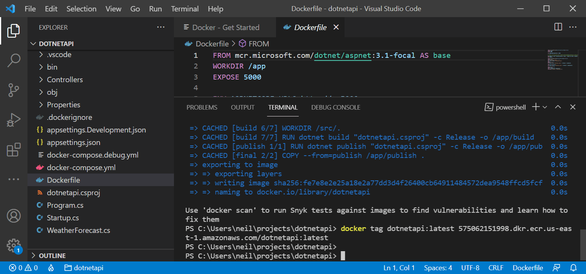586x274 pixels.
Task: Collapse the DOTNETAPI project root
Action: click(56, 44)
